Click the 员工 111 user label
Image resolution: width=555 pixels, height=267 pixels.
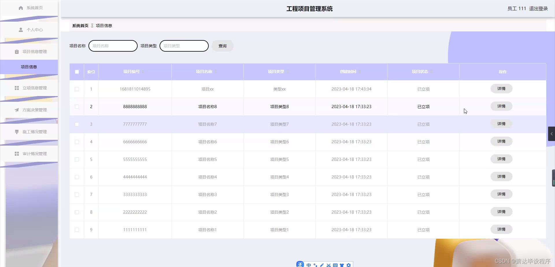point(517,9)
